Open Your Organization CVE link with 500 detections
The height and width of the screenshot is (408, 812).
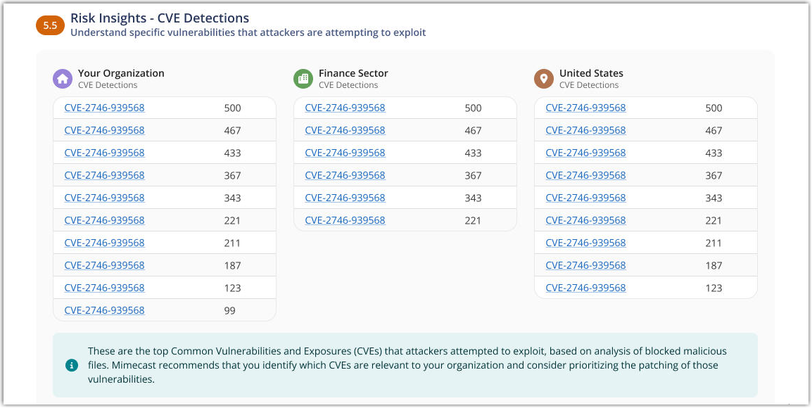(104, 108)
